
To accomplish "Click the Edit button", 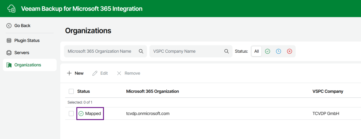I will pos(100,73).
